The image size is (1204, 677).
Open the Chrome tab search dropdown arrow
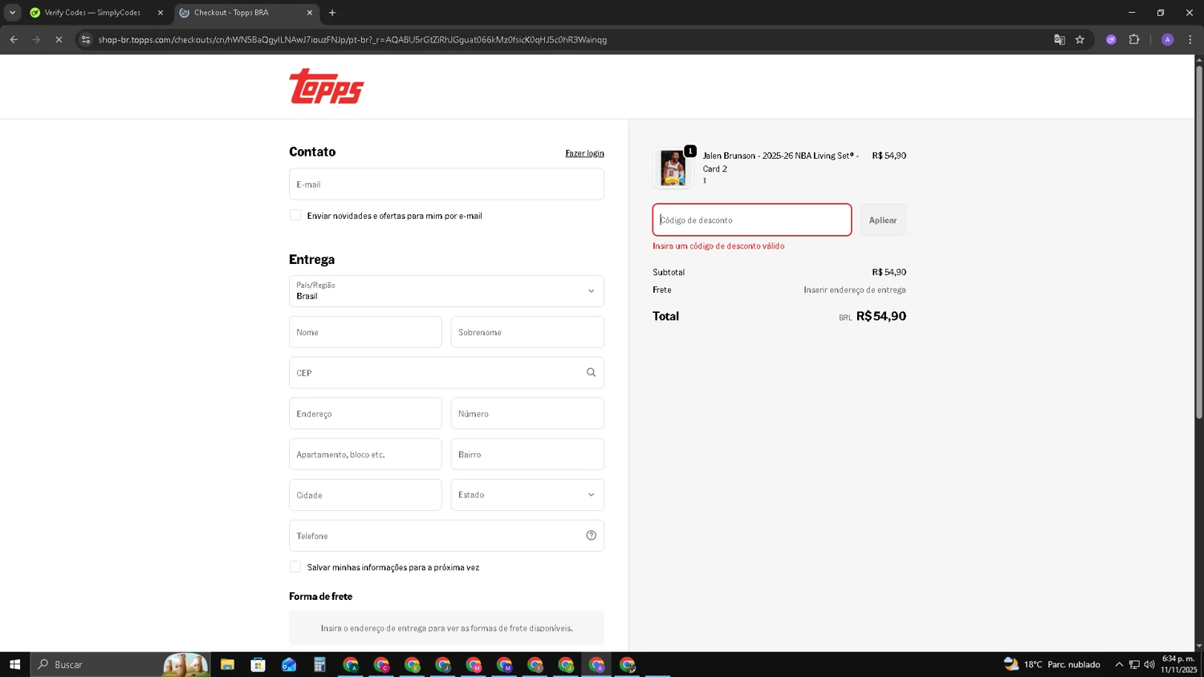[x=12, y=12]
